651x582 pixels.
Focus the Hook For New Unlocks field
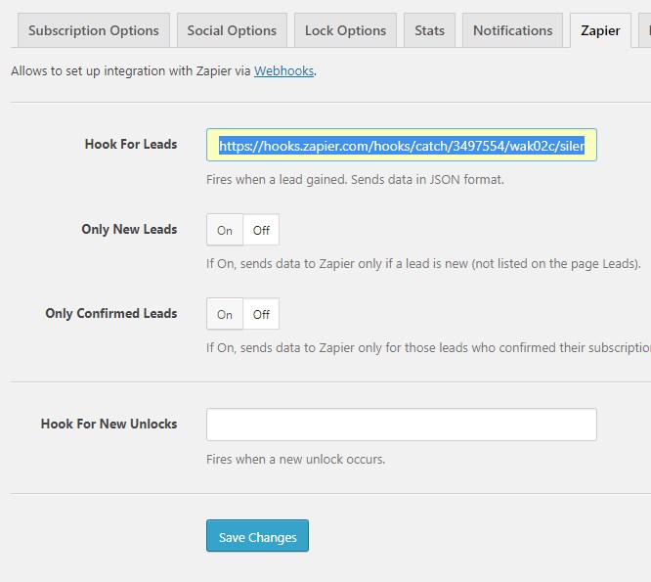click(401, 425)
